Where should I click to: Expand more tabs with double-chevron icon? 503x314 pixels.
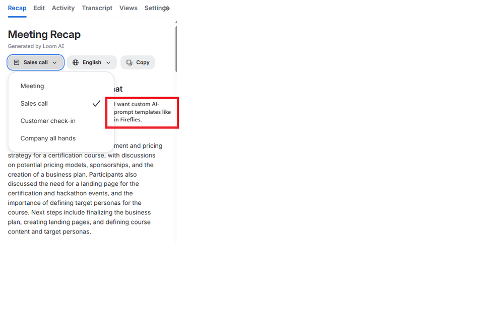(167, 9)
